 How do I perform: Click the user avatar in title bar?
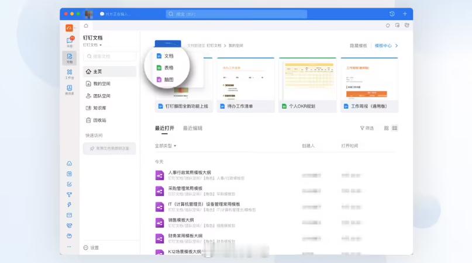coord(89,14)
